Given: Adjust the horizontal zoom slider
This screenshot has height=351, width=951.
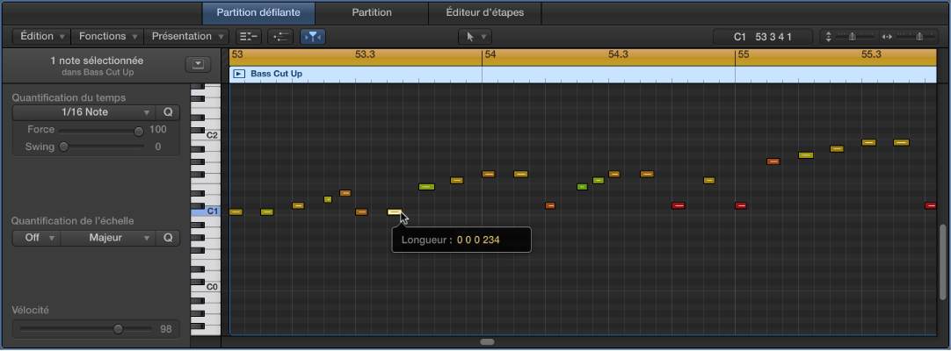Looking at the screenshot, I should click(x=920, y=37).
